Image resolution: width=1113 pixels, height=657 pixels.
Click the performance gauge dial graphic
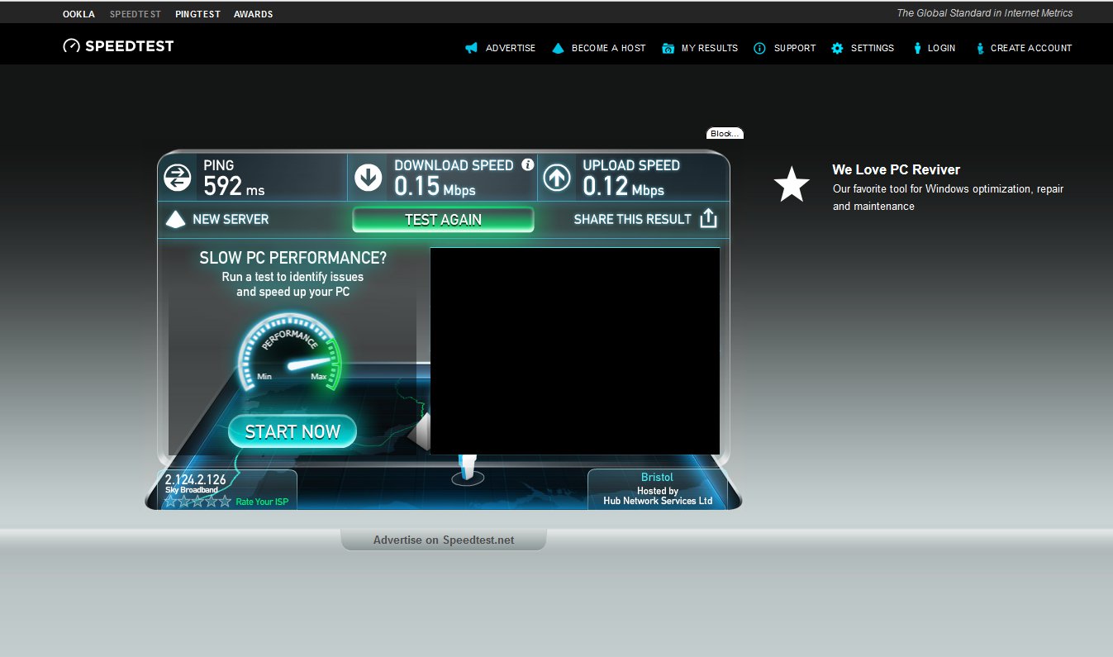click(289, 354)
